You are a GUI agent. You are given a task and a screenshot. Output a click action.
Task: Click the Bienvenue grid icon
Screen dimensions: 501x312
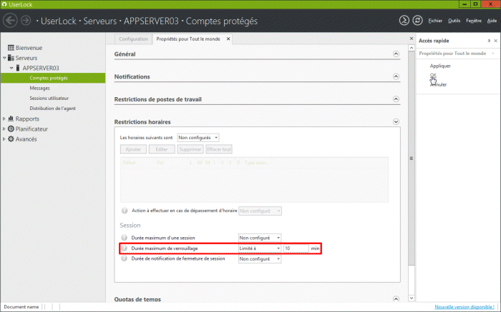pos(11,48)
